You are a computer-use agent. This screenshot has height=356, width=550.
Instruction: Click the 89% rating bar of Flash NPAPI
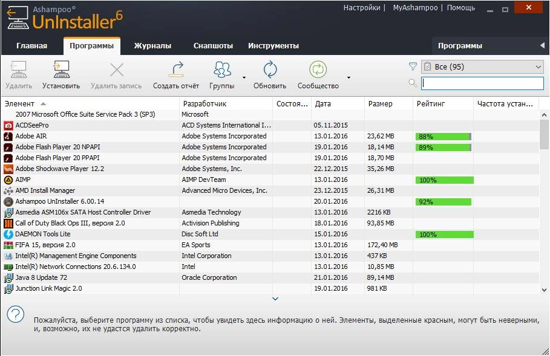(x=444, y=147)
